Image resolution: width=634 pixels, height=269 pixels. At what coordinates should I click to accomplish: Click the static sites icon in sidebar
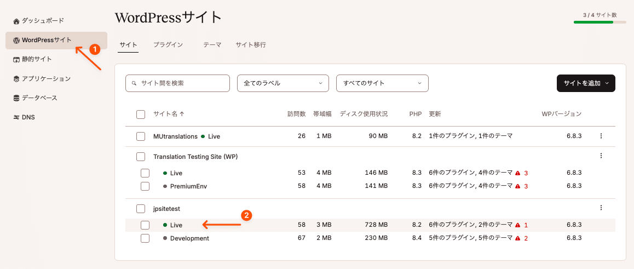pos(16,59)
